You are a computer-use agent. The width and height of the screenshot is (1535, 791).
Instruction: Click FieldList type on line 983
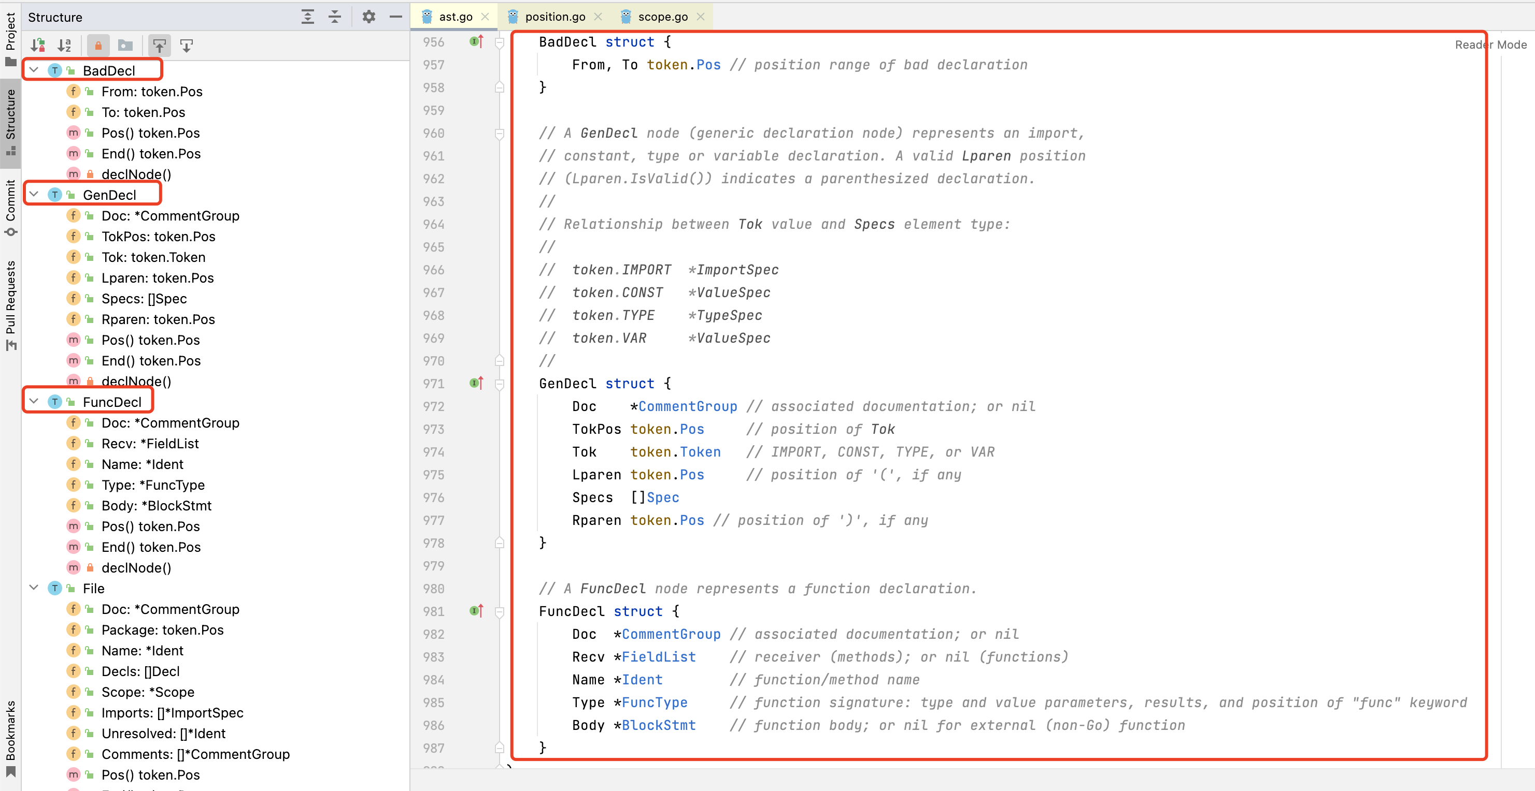point(659,656)
